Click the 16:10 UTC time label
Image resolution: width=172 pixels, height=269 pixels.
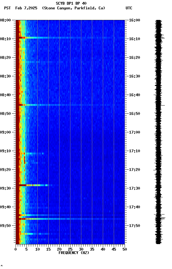tap(135, 39)
